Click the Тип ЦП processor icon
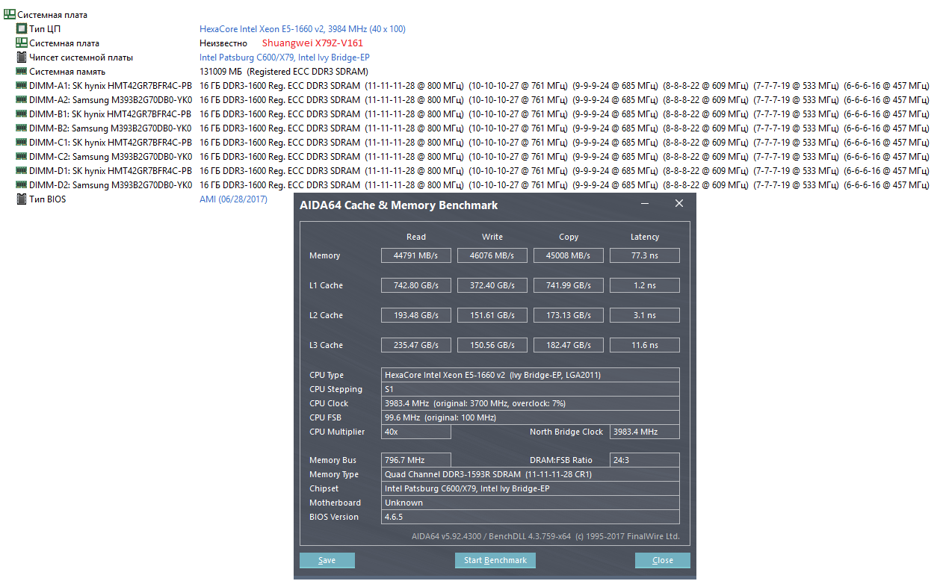The image size is (940, 581). 22,29
